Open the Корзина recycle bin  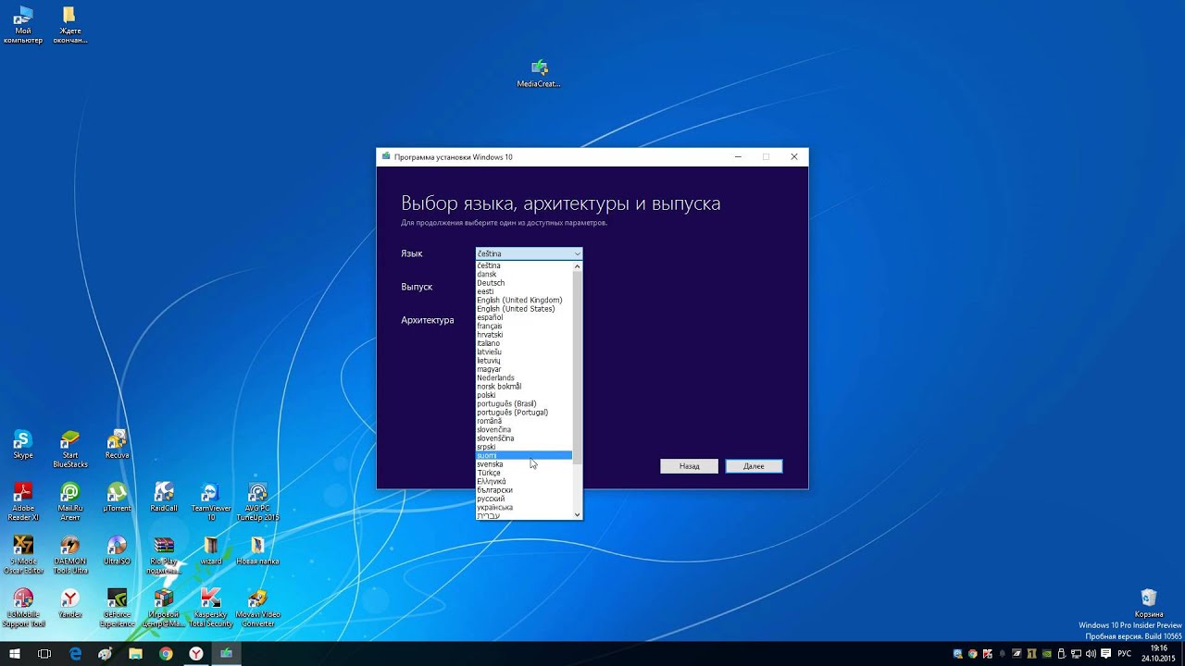pos(1149,603)
